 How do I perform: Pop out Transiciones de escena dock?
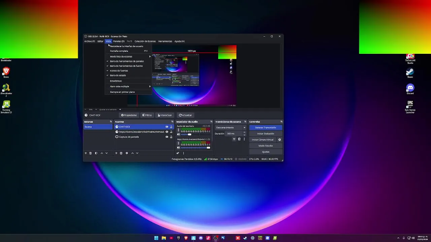click(245, 122)
